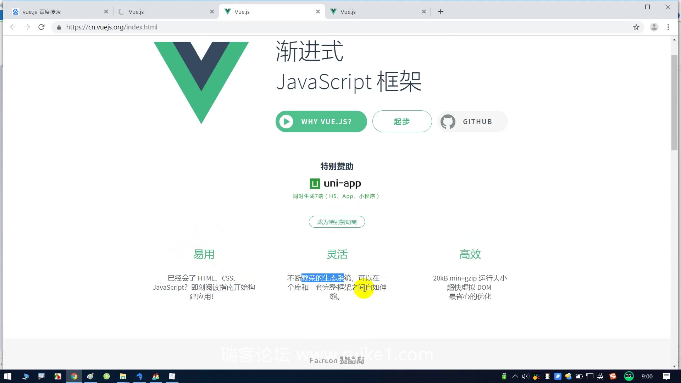Screen dimensions: 681x383
Task: Open File Explorer from taskbar
Action: (x=123, y=376)
